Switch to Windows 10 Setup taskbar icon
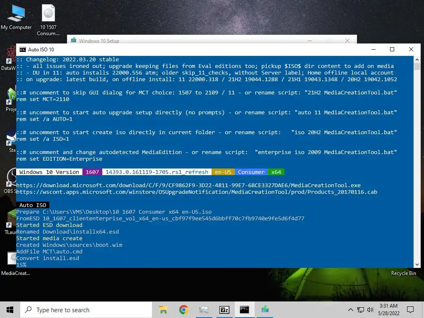Screen dimensions: 424x318 pos(265,310)
